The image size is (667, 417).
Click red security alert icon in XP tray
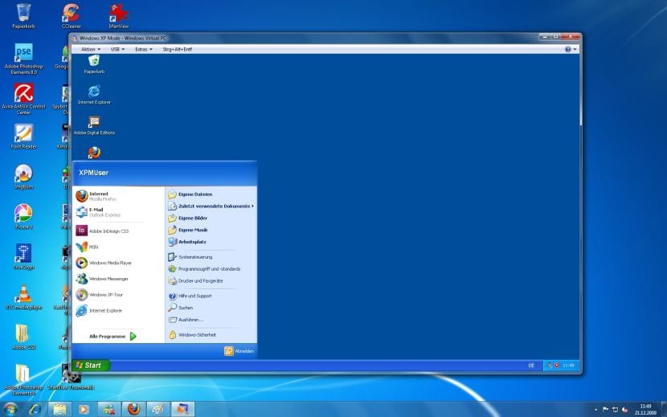(557, 366)
